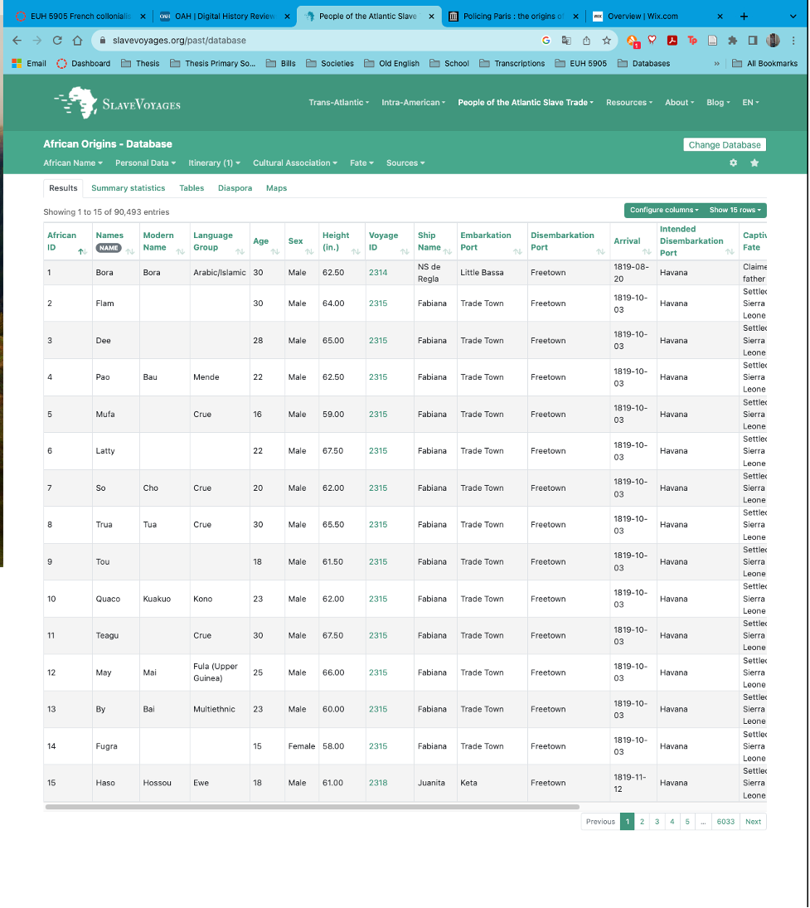Switch to the Tables tab
This screenshot has height=908, width=810.
192,188
